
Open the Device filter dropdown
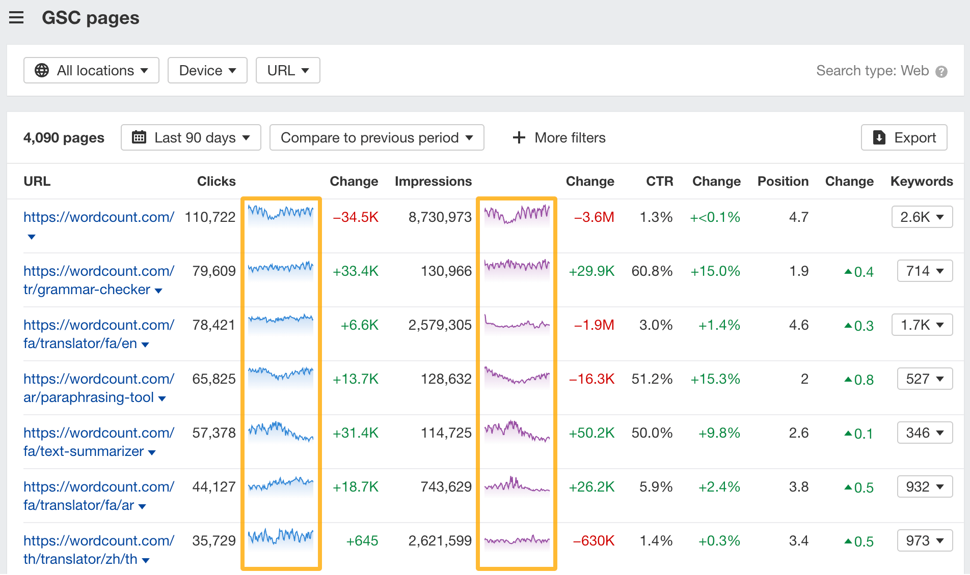point(207,70)
